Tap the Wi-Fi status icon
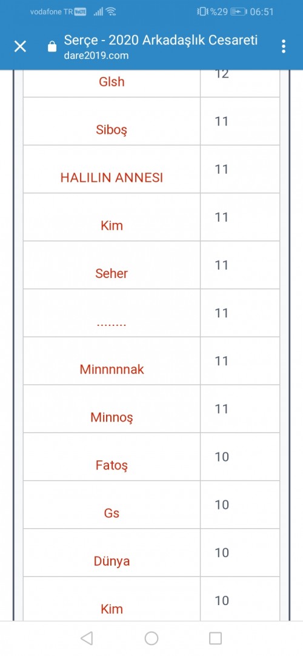The height and width of the screenshot is (656, 303). pos(111,12)
